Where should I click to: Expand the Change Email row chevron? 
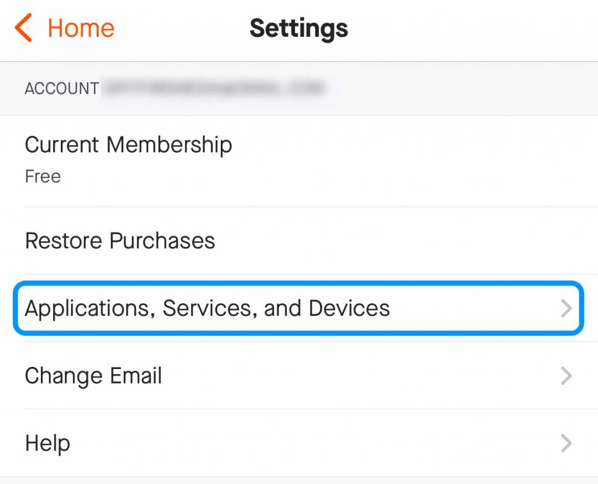point(565,376)
